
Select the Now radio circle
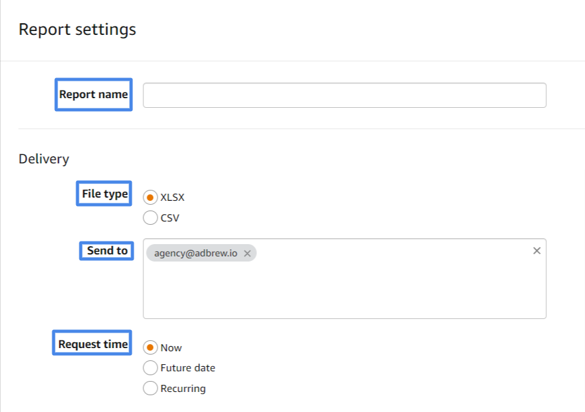tap(150, 347)
